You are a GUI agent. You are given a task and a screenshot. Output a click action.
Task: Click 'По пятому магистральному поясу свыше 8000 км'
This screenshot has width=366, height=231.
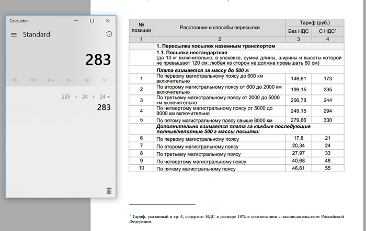(214, 120)
